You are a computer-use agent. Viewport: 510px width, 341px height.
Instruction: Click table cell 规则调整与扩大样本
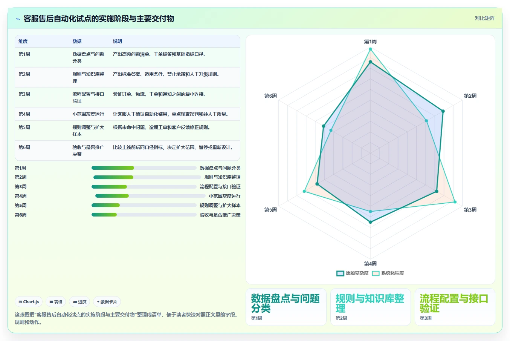[x=89, y=131]
